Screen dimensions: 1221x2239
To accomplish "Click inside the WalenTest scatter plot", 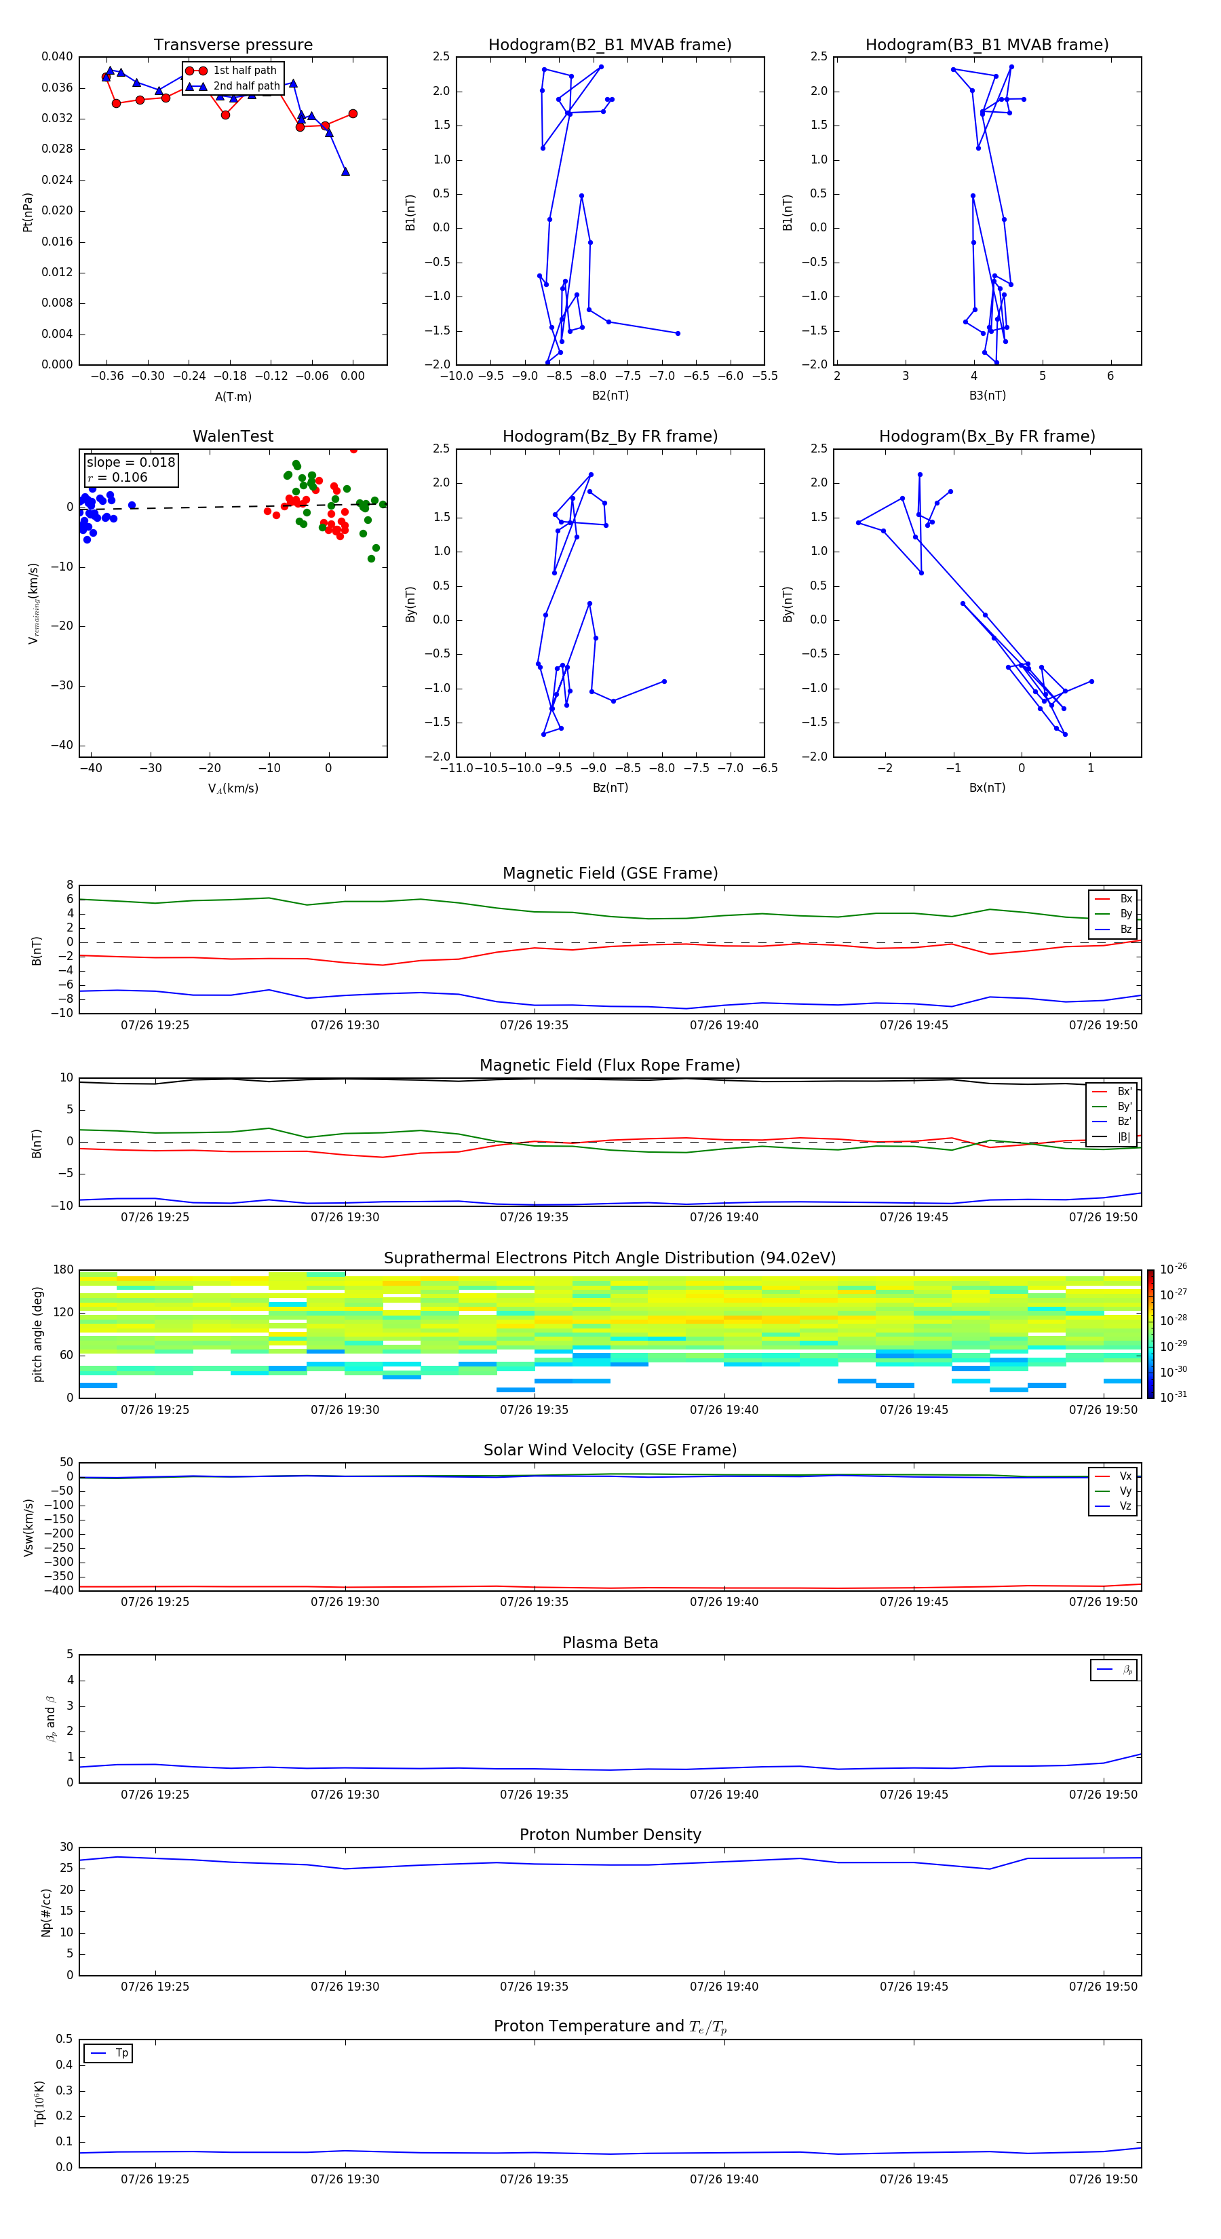I will [x=233, y=603].
